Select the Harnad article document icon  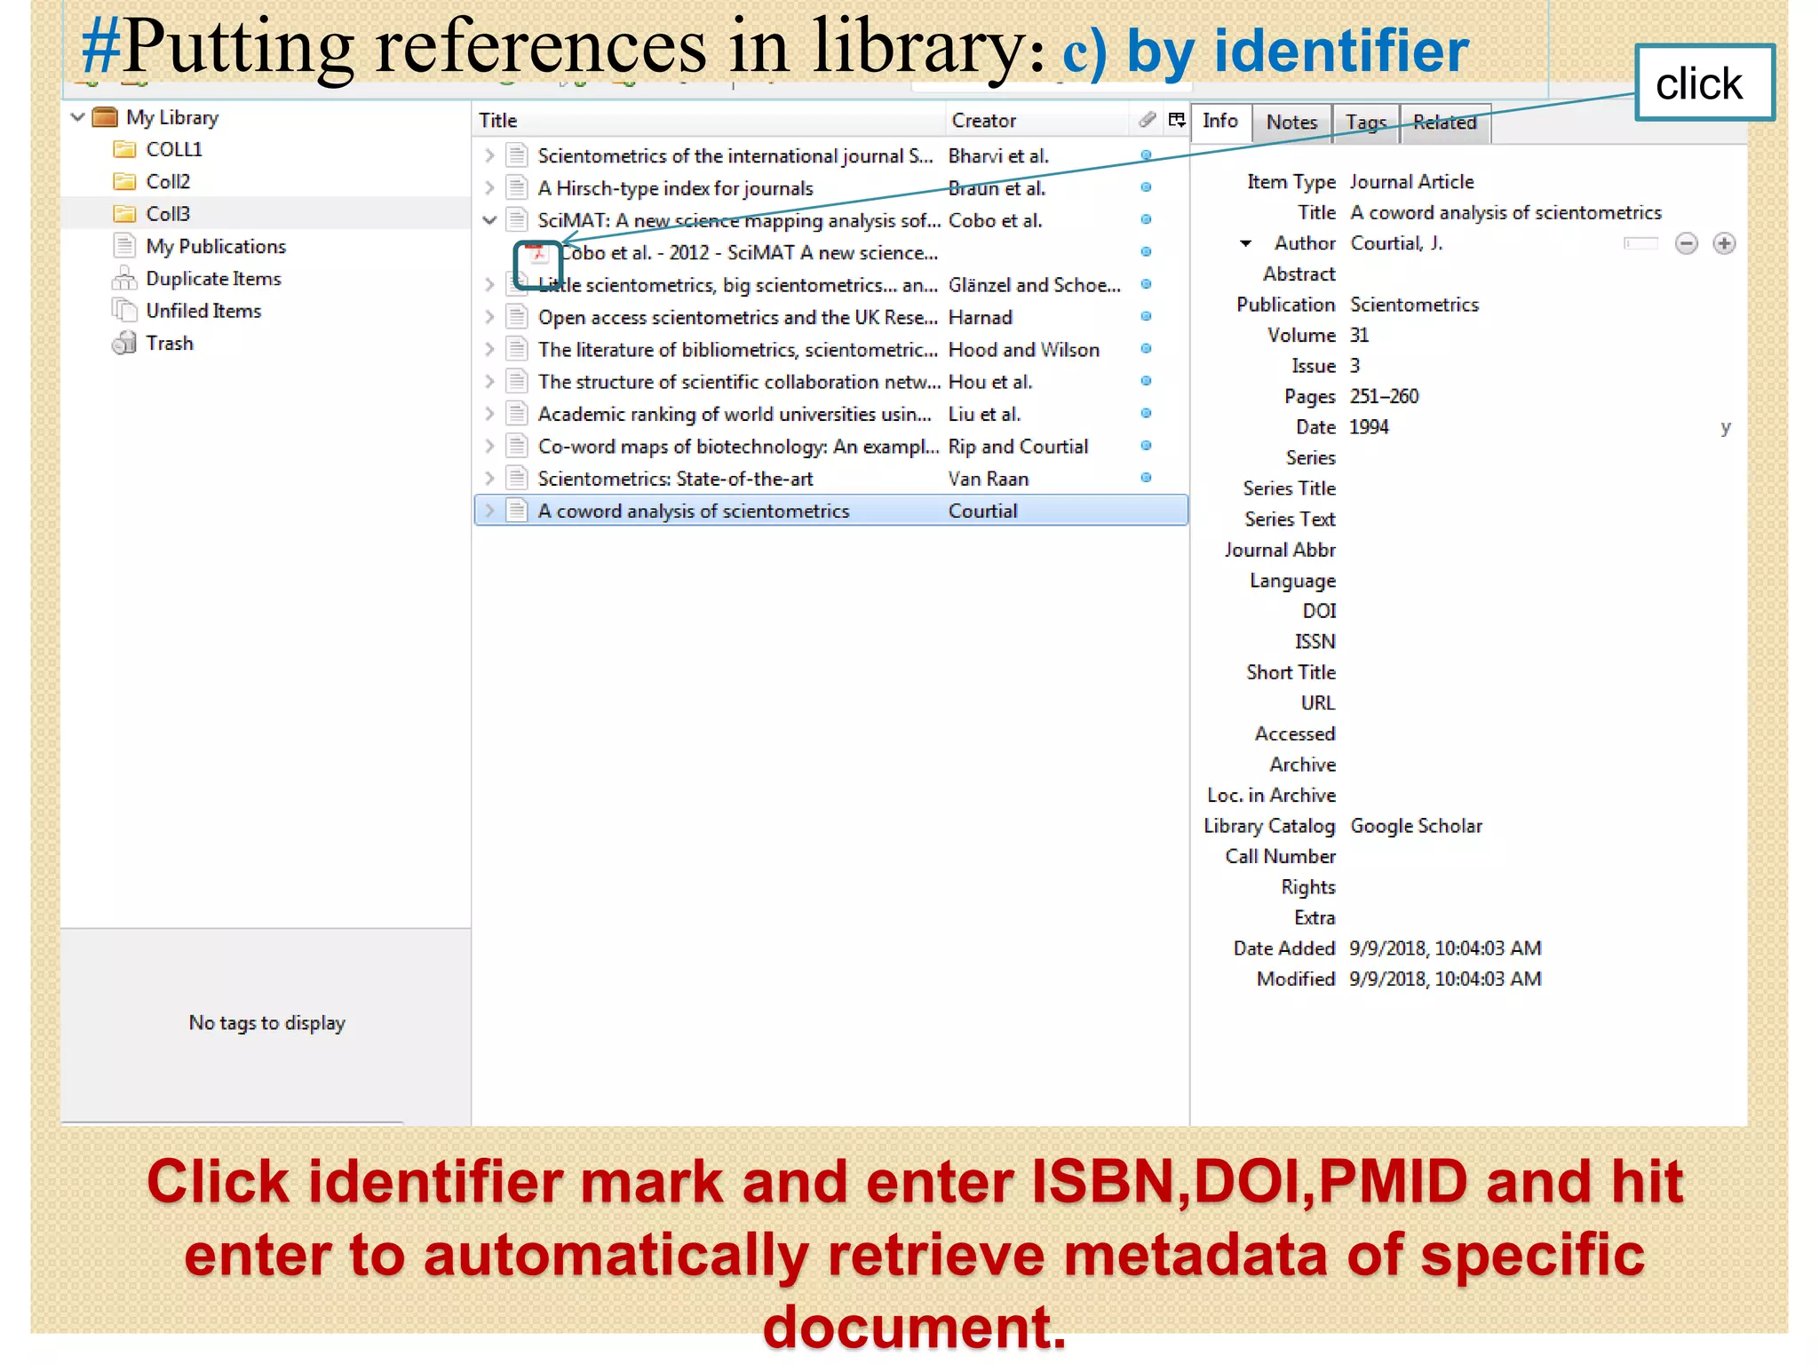point(517,317)
